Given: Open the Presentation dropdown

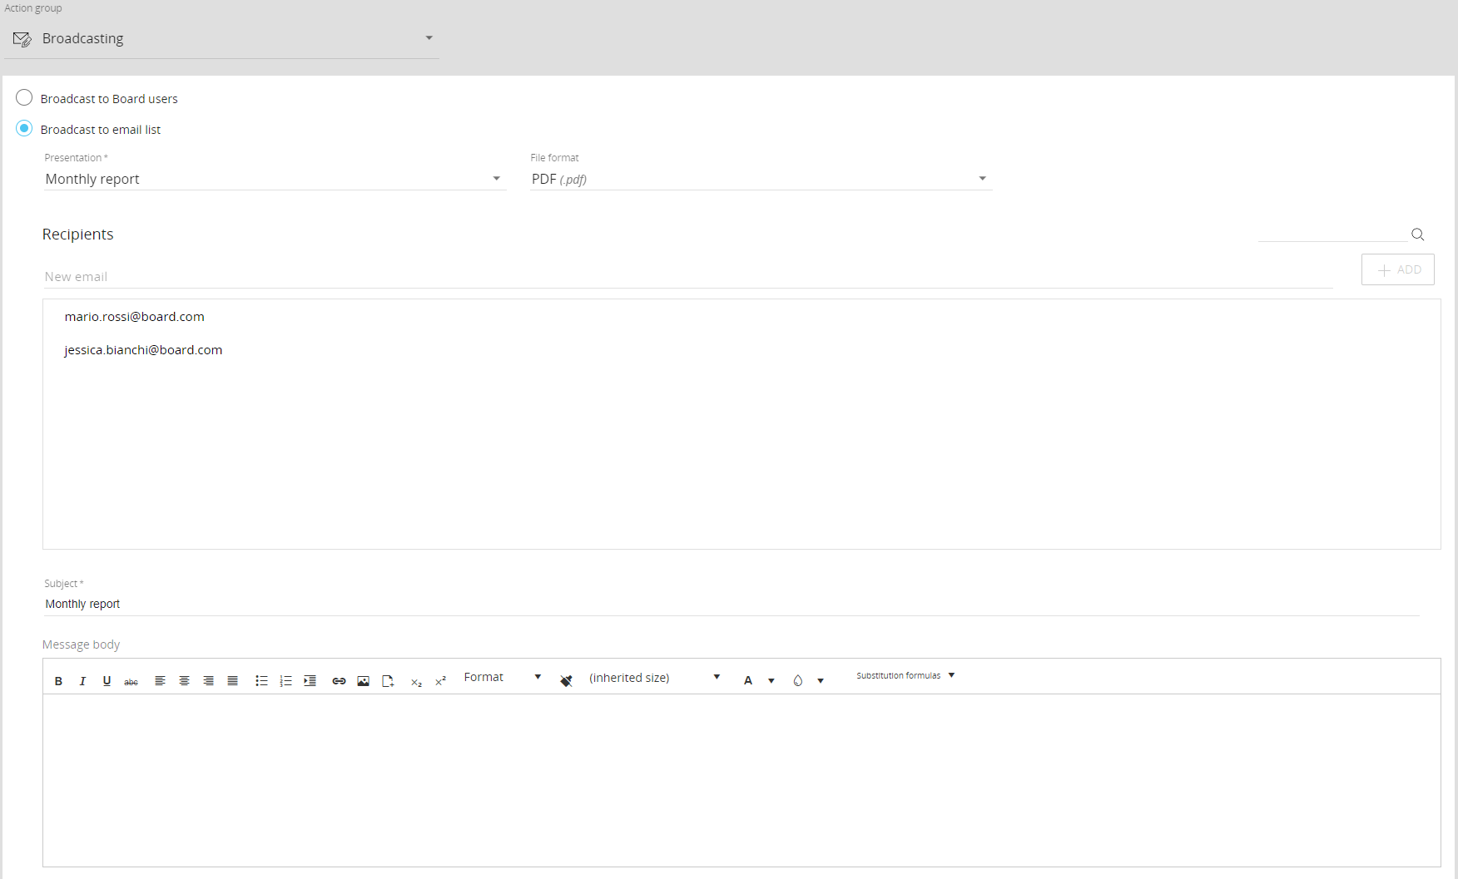Looking at the screenshot, I should coord(275,179).
